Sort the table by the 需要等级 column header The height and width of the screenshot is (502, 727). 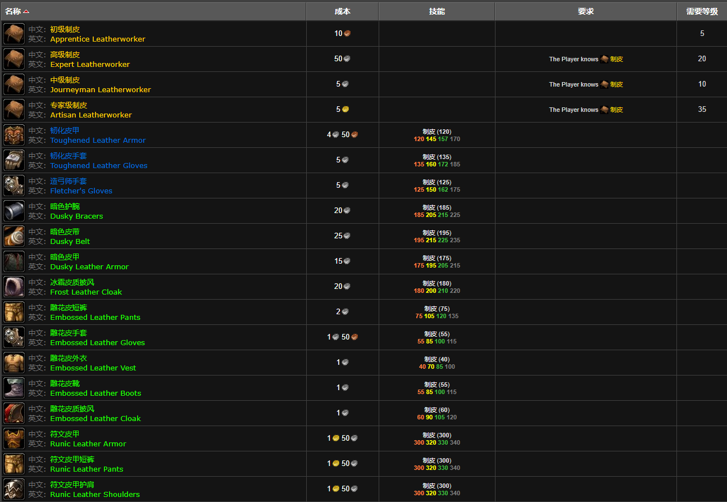tap(702, 11)
